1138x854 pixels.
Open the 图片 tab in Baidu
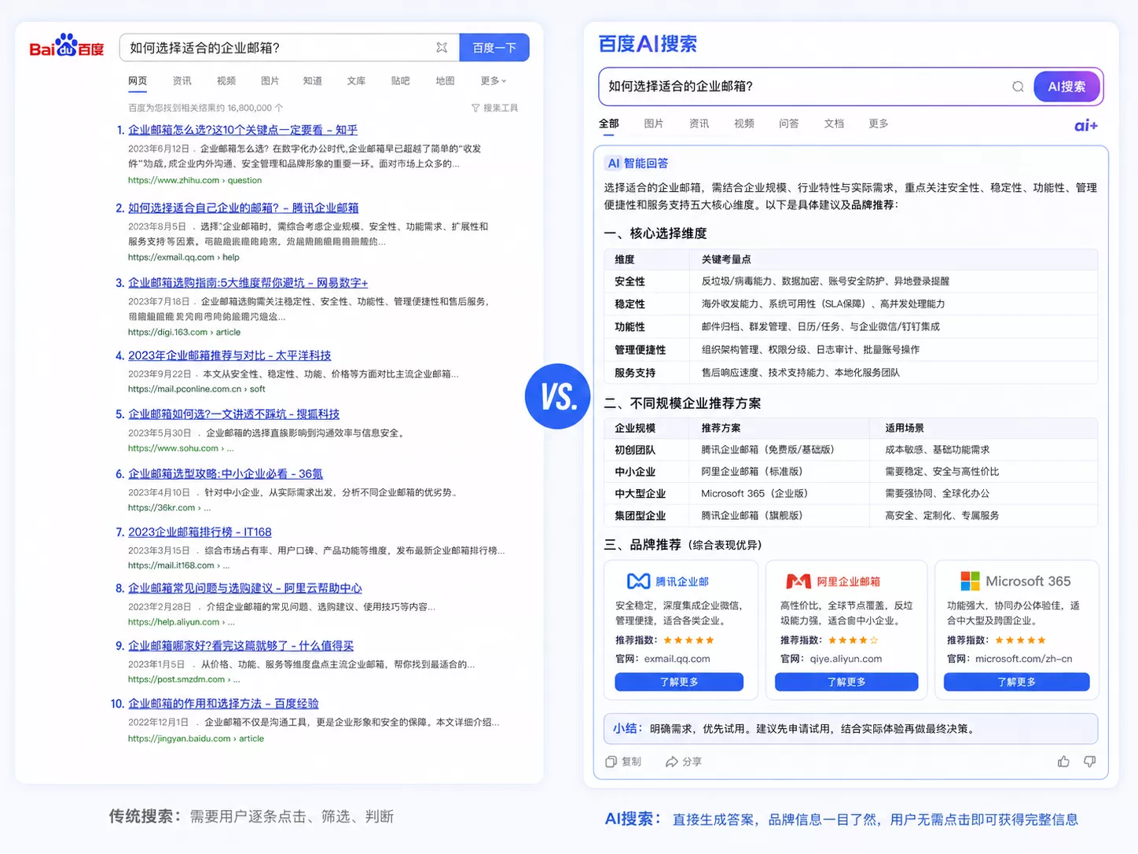(x=270, y=80)
